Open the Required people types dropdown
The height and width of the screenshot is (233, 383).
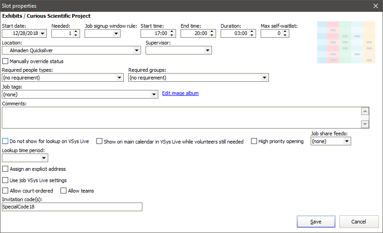tap(119, 78)
